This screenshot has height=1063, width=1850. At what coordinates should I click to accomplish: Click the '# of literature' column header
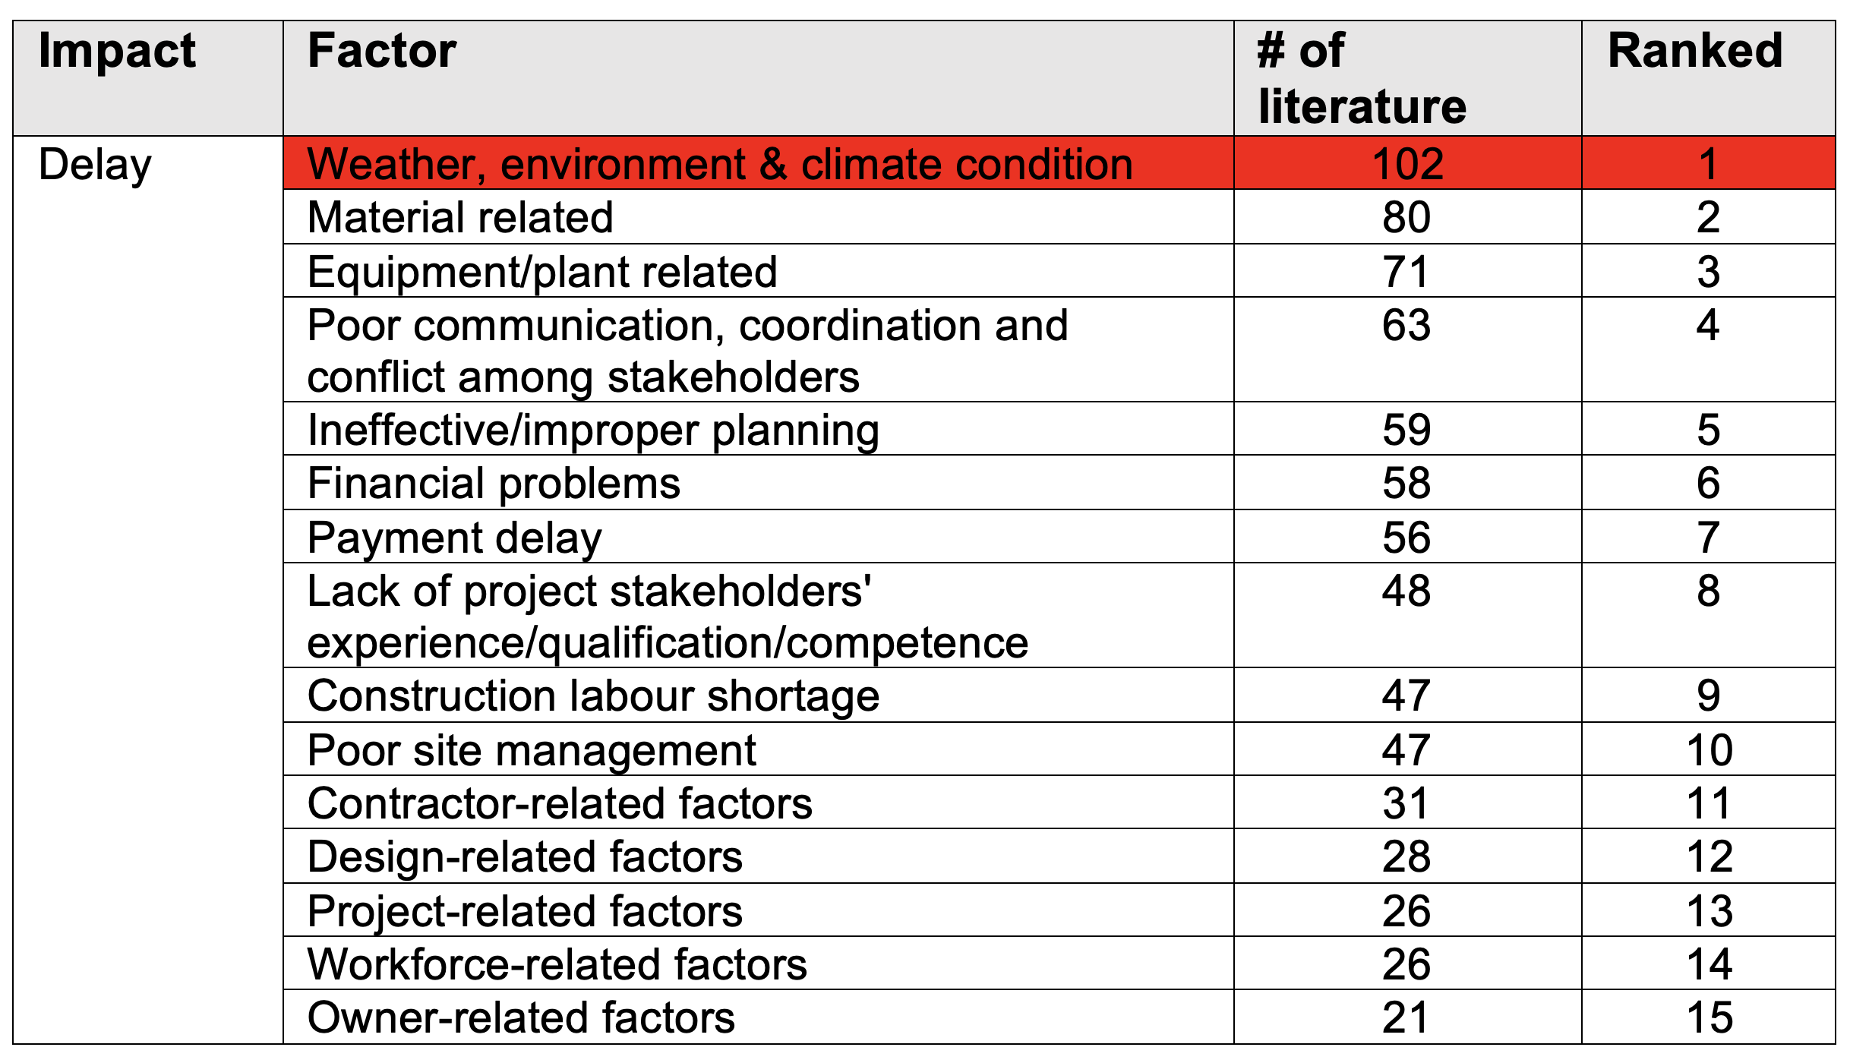tap(1361, 78)
